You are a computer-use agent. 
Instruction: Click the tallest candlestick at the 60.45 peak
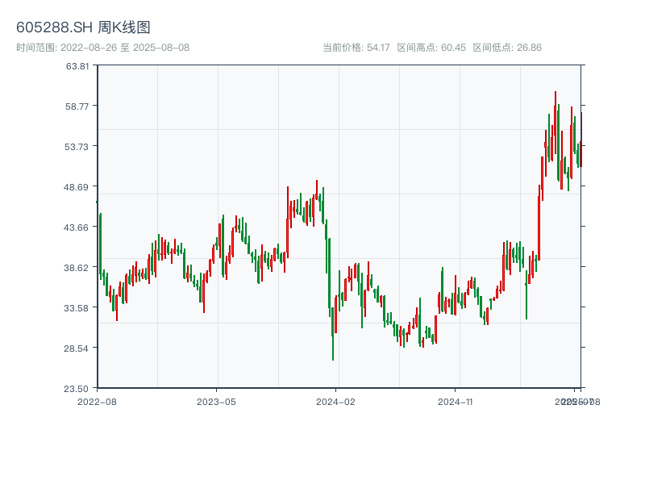pyautogui.click(x=556, y=123)
